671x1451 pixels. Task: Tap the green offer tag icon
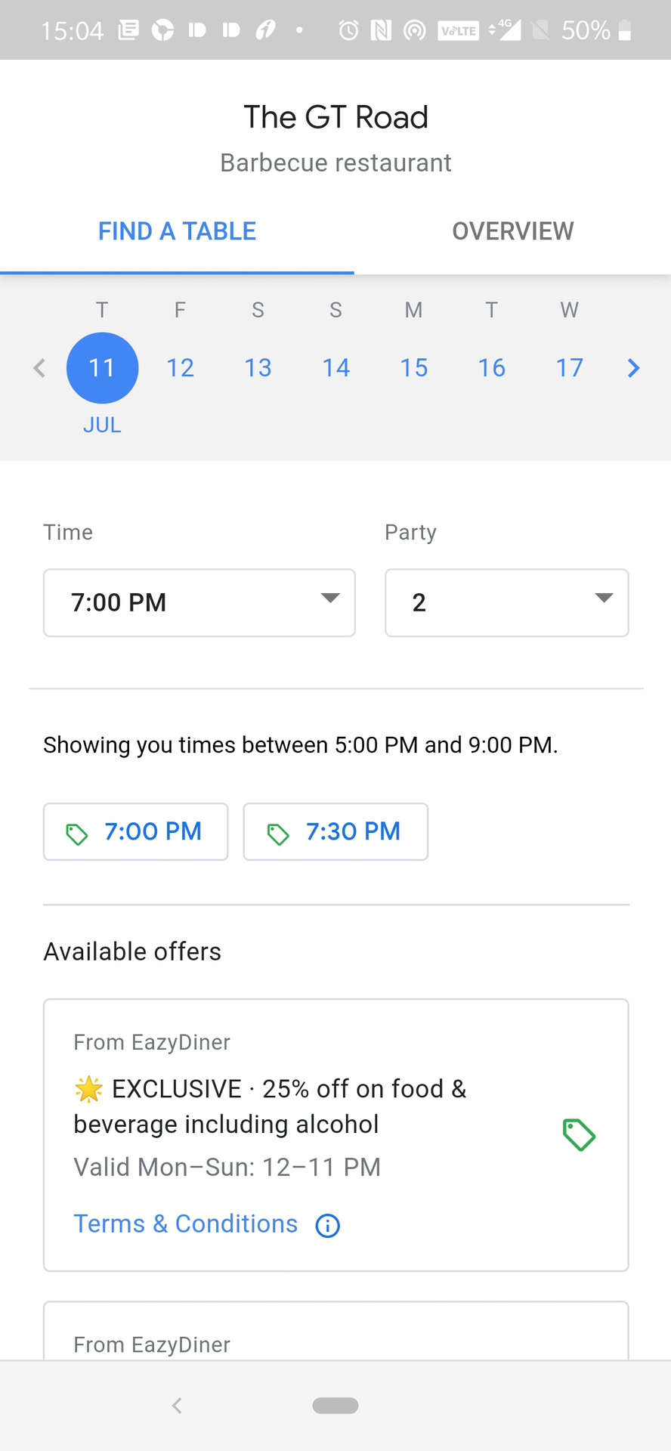pos(579,1134)
